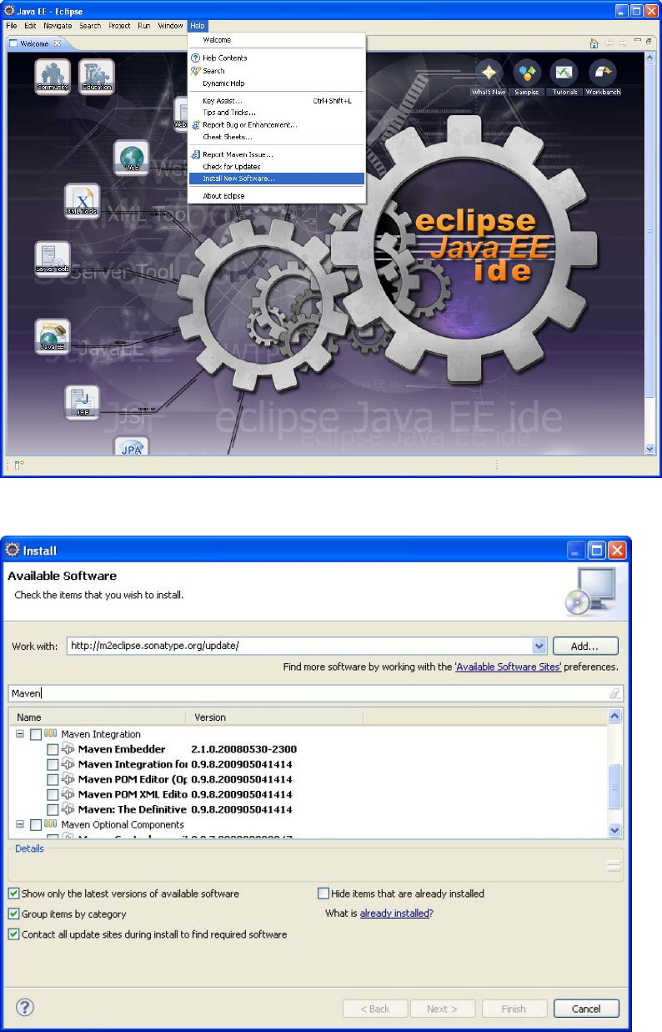The width and height of the screenshot is (662, 1032).
Task: Close the Welcome tab with its X
Action: click(x=58, y=43)
